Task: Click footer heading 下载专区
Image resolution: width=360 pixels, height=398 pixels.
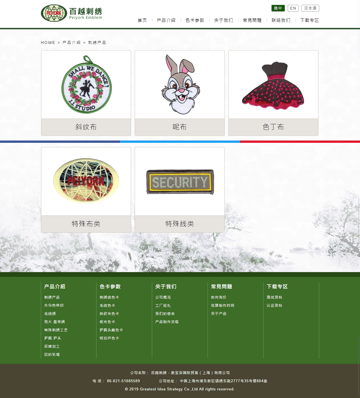Action: point(277,286)
